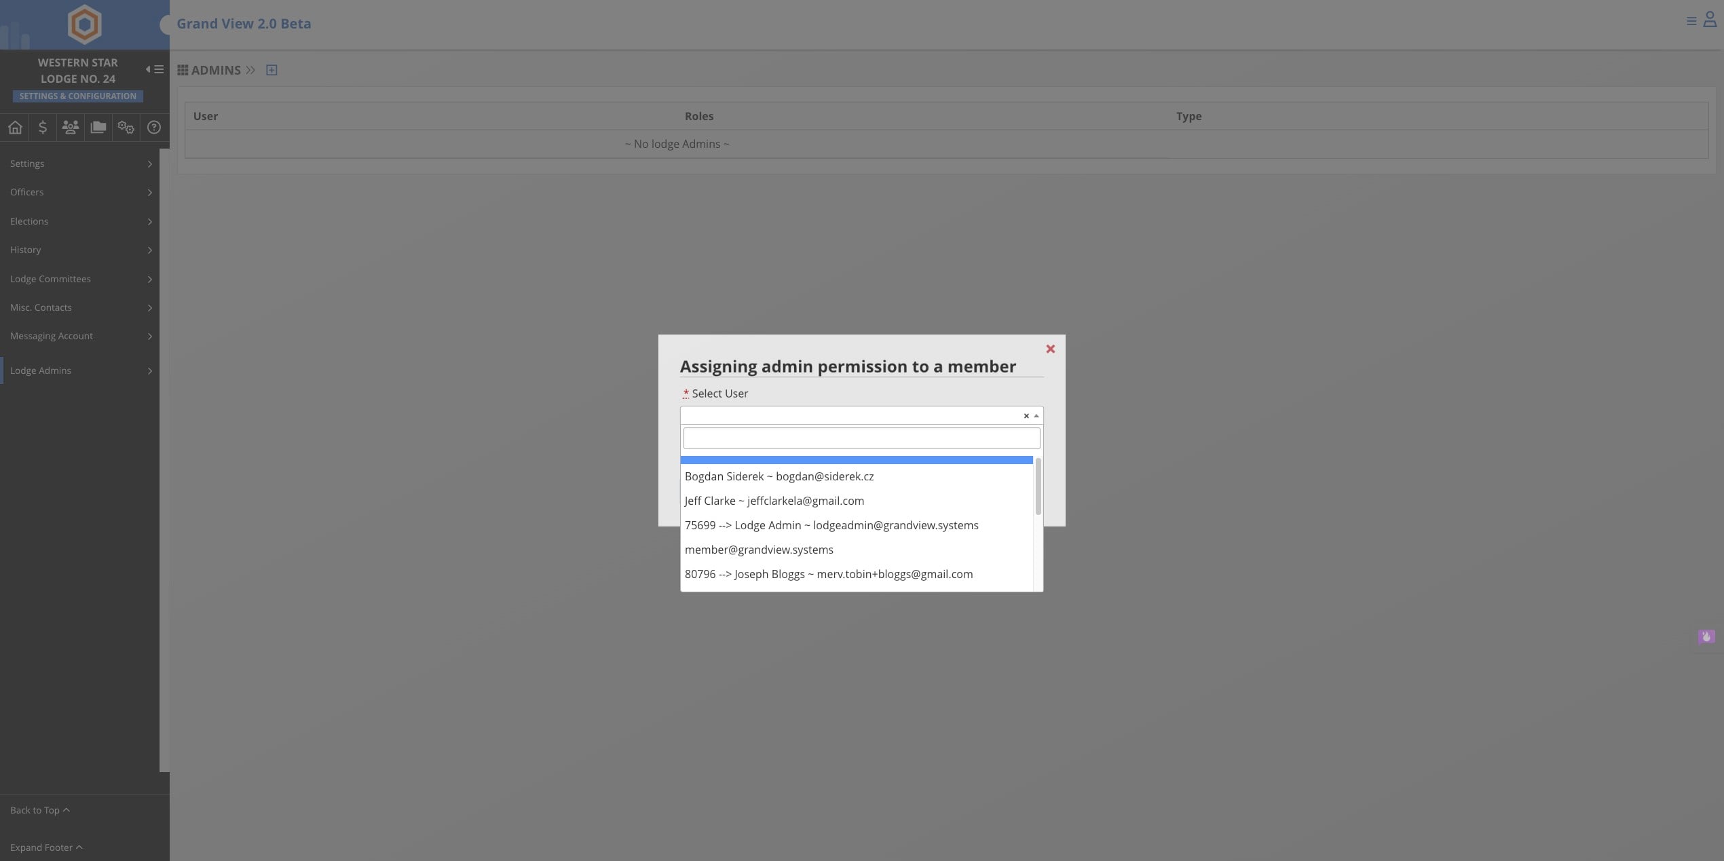Select 75699 Lodge Admin user option
This screenshot has width=1724, height=861.
[857, 525]
